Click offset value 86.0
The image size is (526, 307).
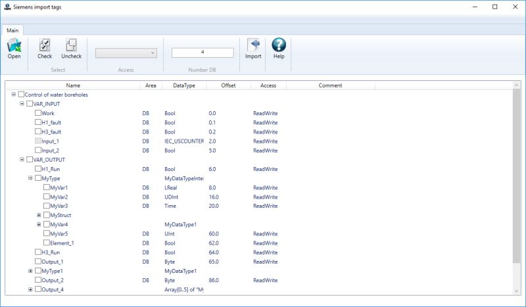[214, 280]
